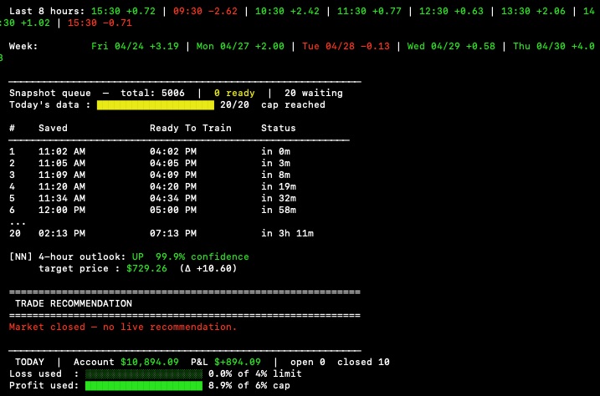This screenshot has width=600, height=396.
Task: Click the TRADE RECOMMENDATION heading
Action: click(x=74, y=303)
